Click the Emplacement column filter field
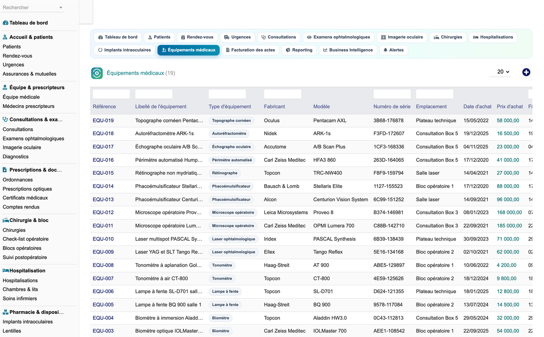The image size is (544, 337). point(434,94)
